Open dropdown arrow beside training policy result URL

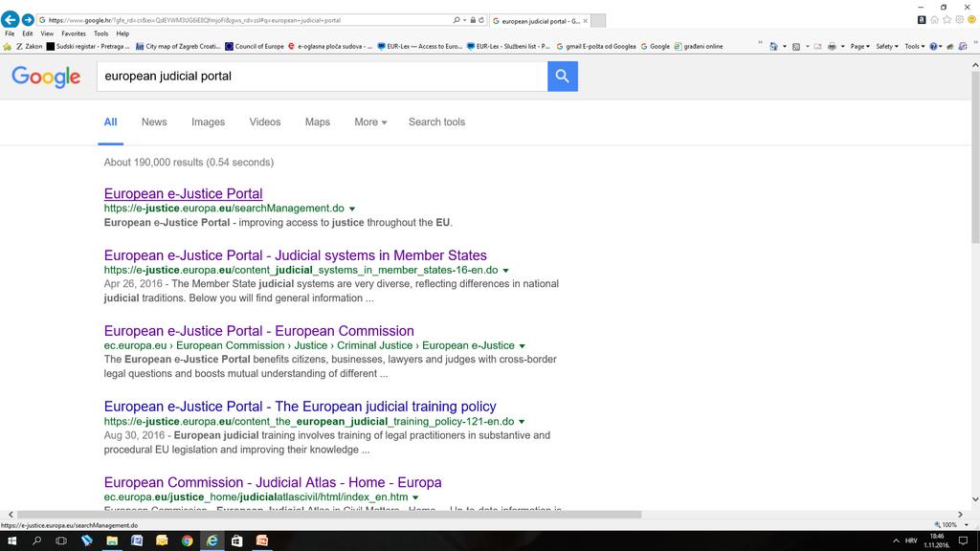point(522,422)
